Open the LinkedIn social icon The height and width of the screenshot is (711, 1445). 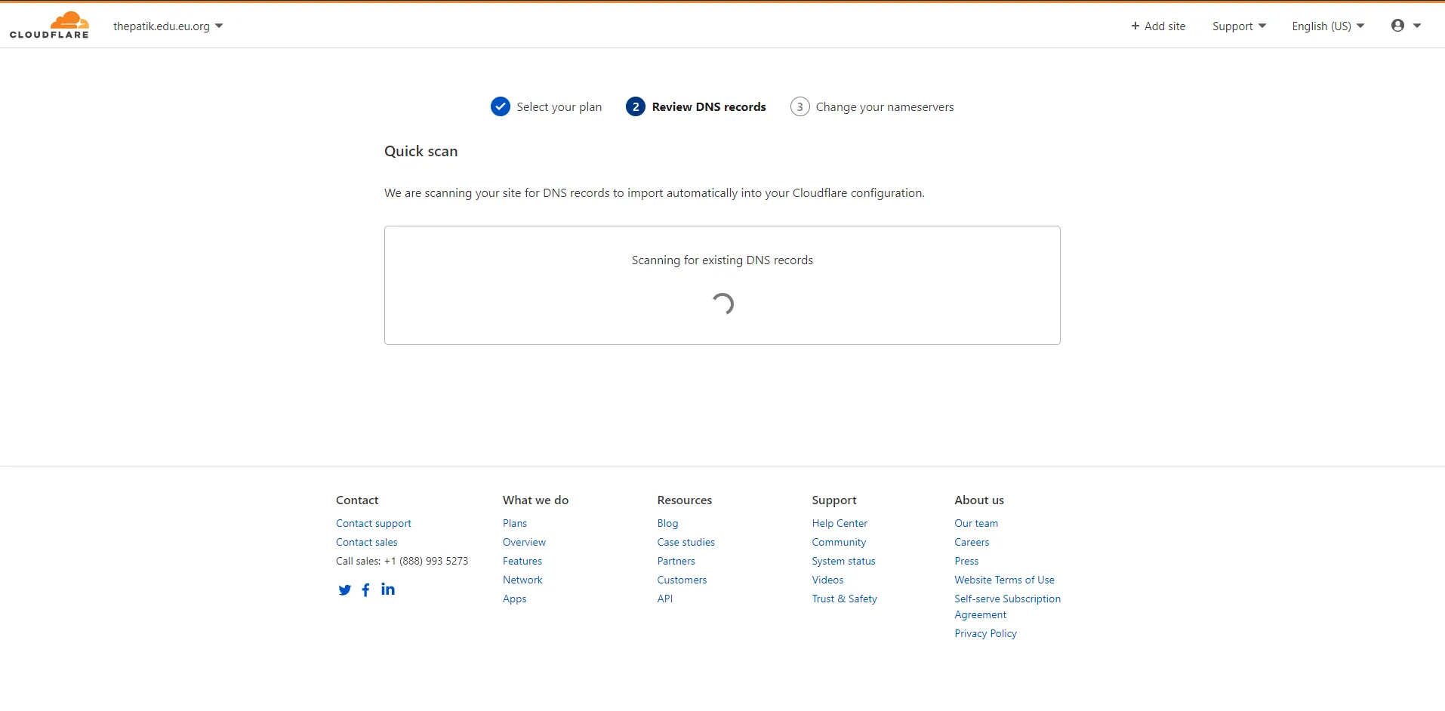[388, 589]
